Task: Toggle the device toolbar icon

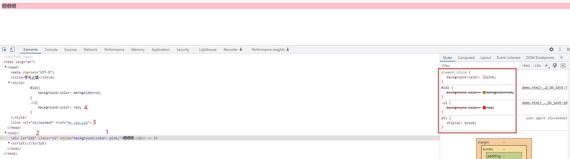Action: pyautogui.click(x=12, y=50)
